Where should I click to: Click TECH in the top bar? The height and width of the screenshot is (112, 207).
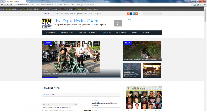26,9
